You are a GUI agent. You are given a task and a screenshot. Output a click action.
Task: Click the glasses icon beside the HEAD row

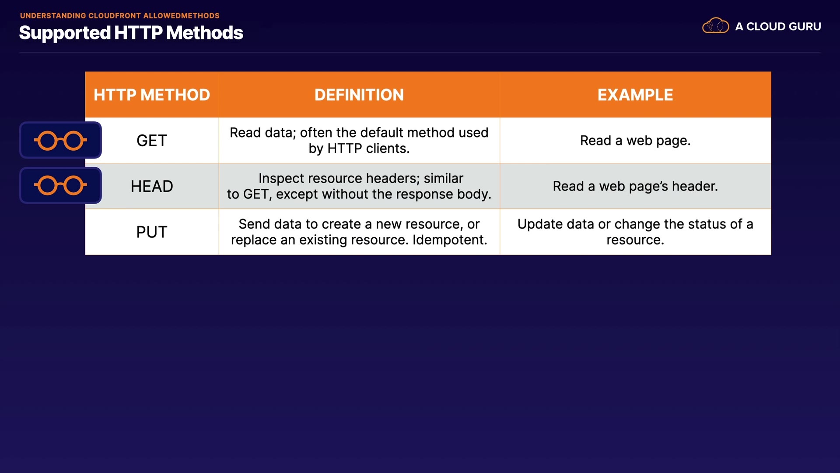[60, 186]
